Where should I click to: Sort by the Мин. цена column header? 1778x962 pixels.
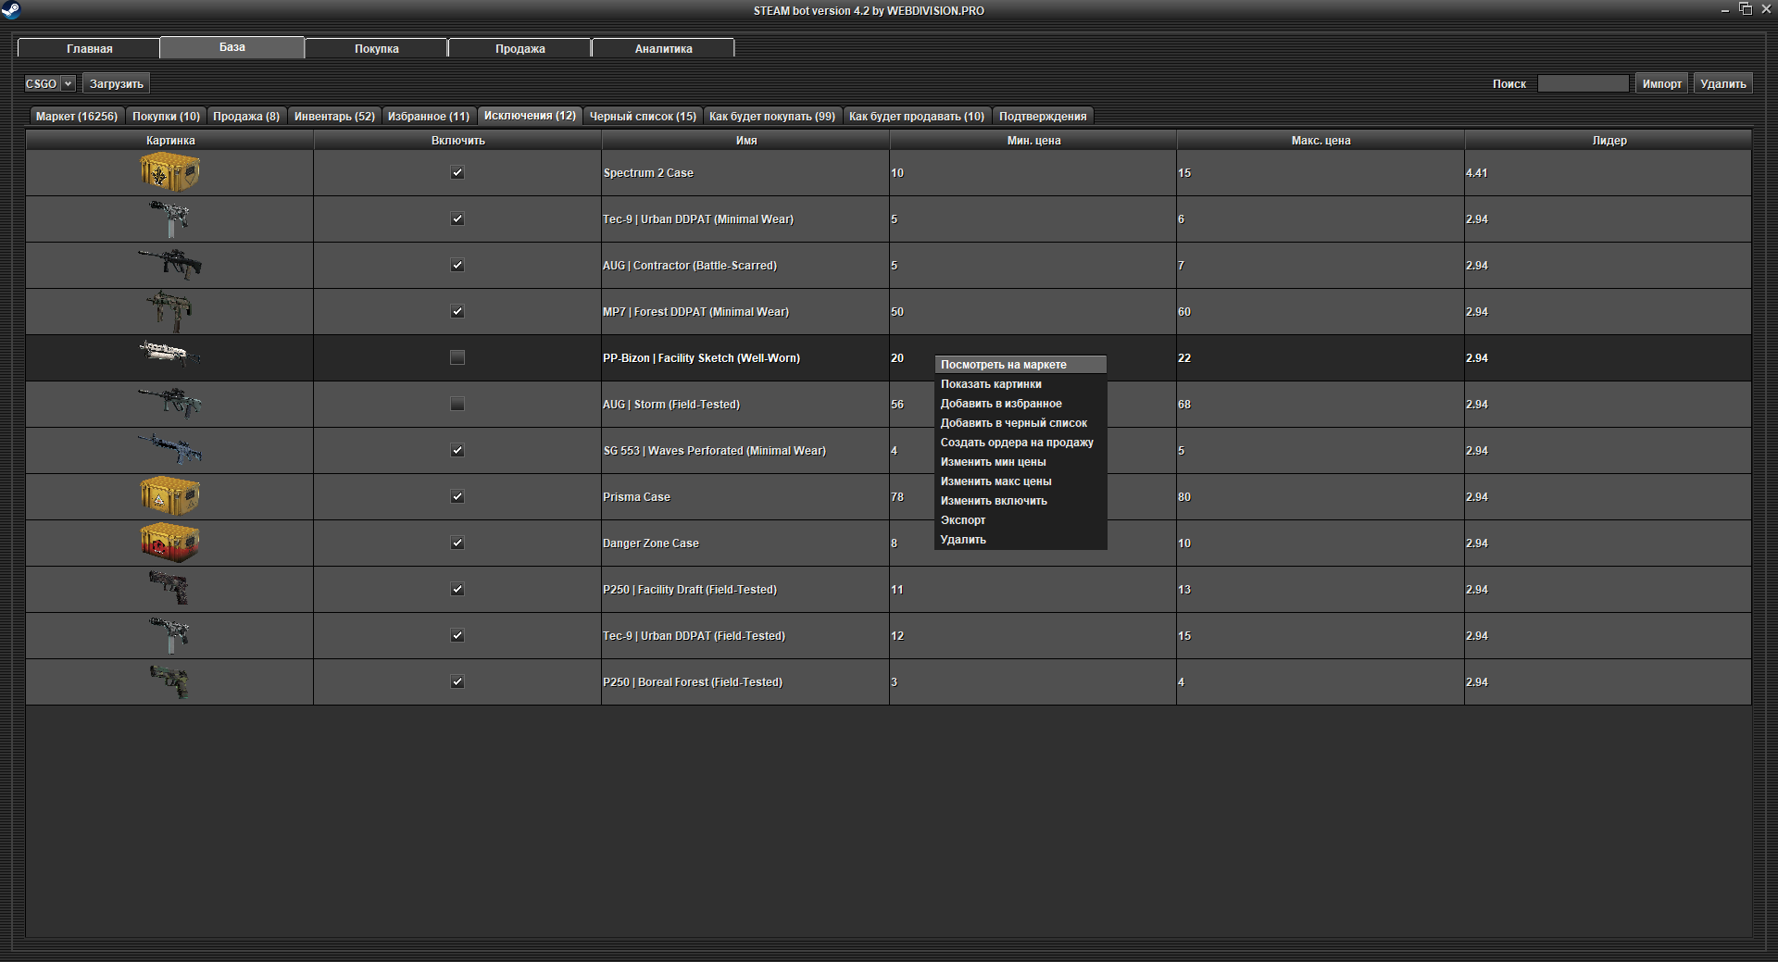pyautogui.click(x=1033, y=141)
